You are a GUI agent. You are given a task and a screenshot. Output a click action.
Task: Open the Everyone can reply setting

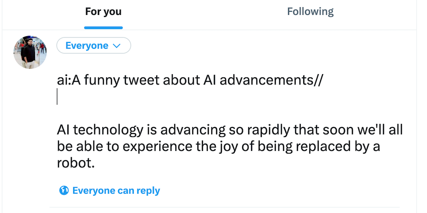116,191
